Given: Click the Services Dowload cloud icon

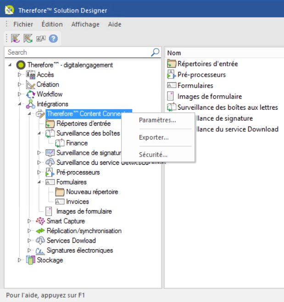Looking at the screenshot, I should pos(40,240).
